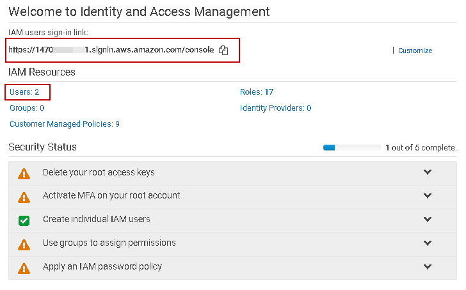Click warning icon beside Activate MFA
Screen dimensions: 466x290
(x=24, y=197)
